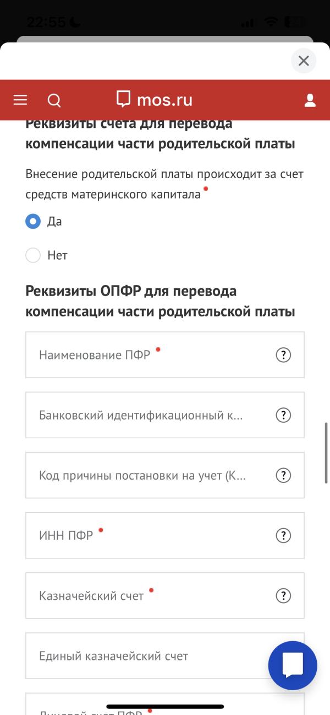This screenshot has width=330, height=715.
Task: Show help for ИНН ПФР field
Action: point(283,535)
